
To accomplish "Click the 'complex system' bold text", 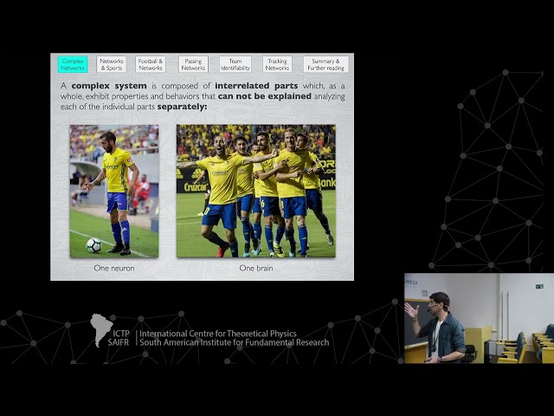I will (109, 86).
